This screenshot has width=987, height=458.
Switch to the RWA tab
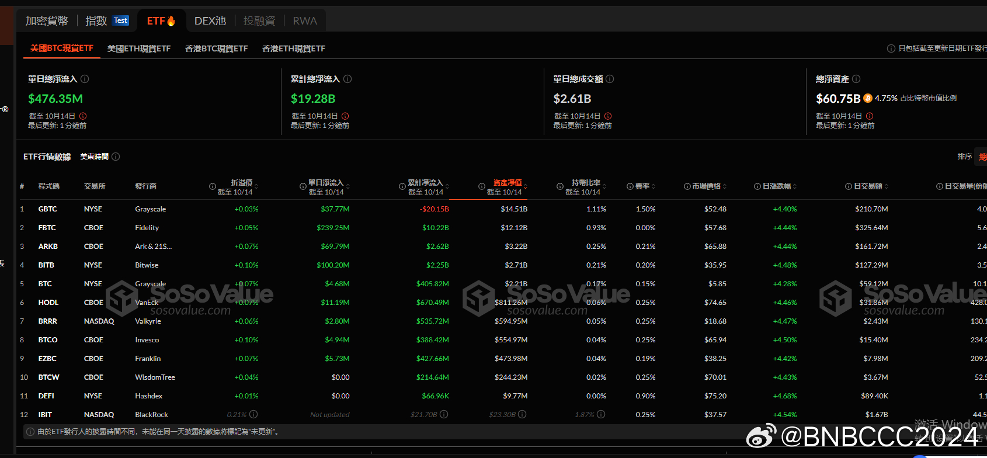(x=305, y=21)
